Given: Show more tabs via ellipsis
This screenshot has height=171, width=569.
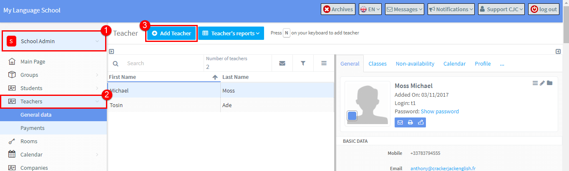Looking at the screenshot, I should click(502, 64).
